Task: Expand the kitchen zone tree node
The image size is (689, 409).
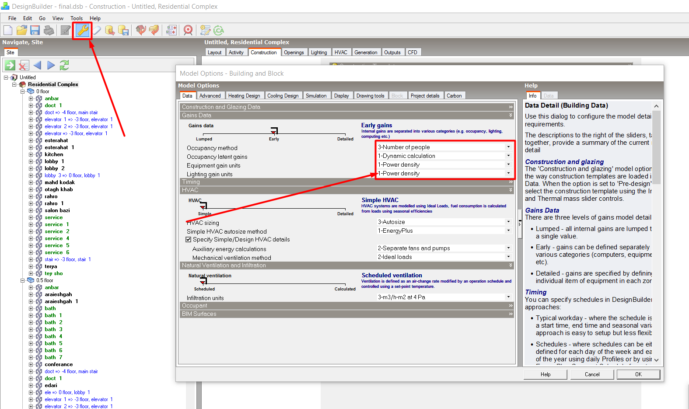Action: (31, 154)
